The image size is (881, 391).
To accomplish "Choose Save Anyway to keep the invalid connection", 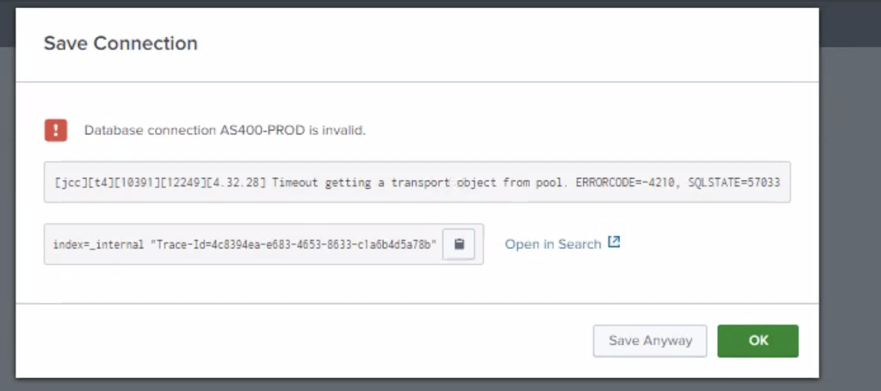I will pos(650,341).
